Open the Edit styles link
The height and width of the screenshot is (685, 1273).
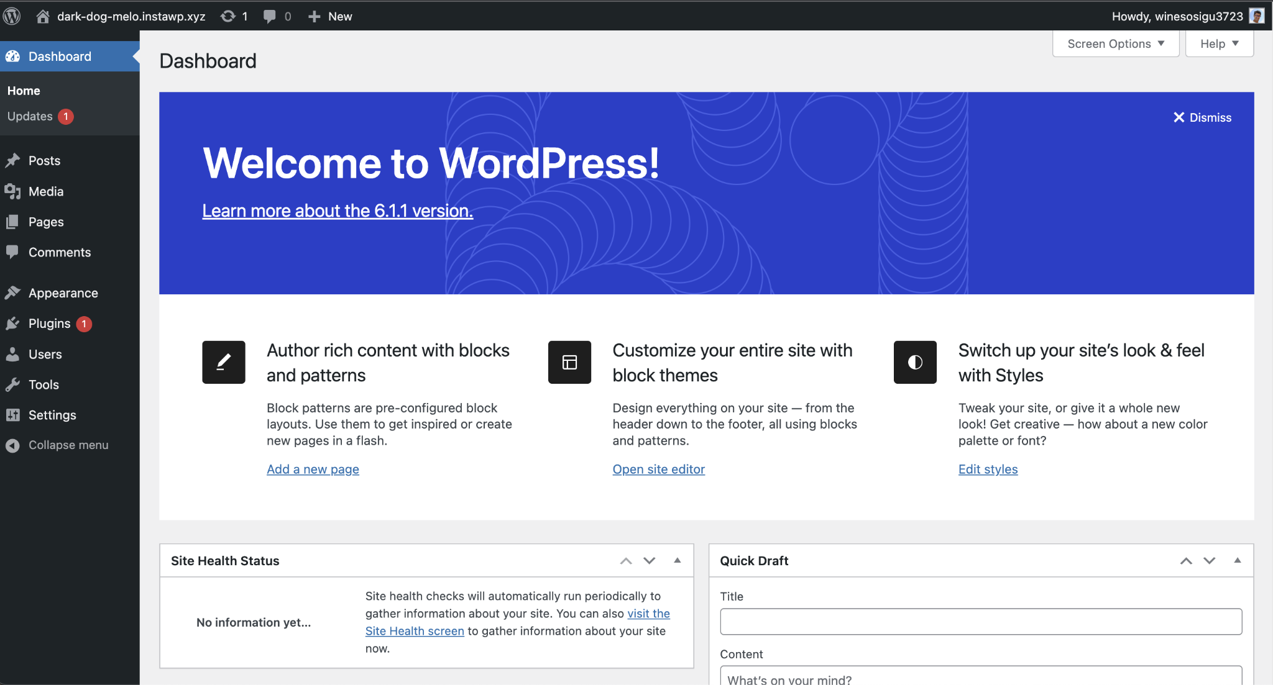[x=987, y=469]
